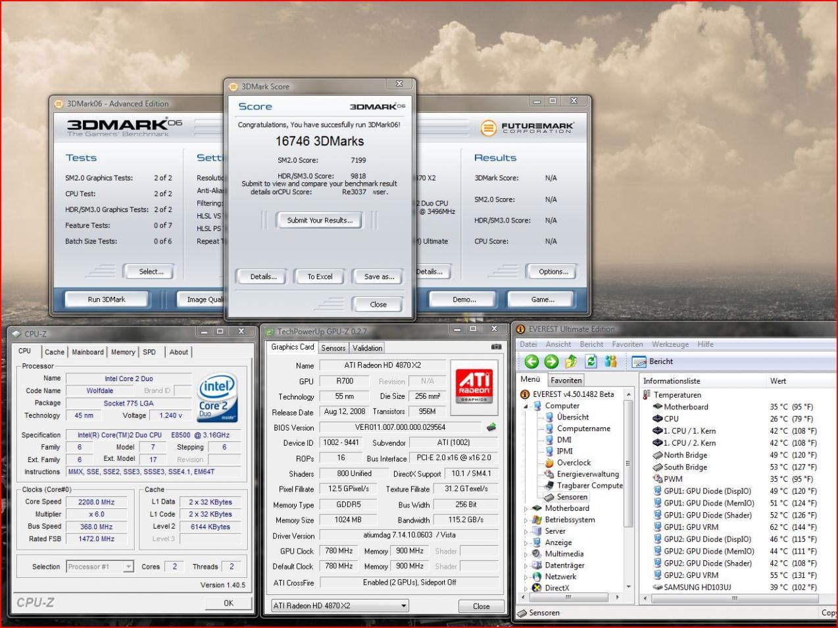This screenshot has width=838, height=628.
Task: Open the About tab in CPU-Z
Action: (179, 352)
